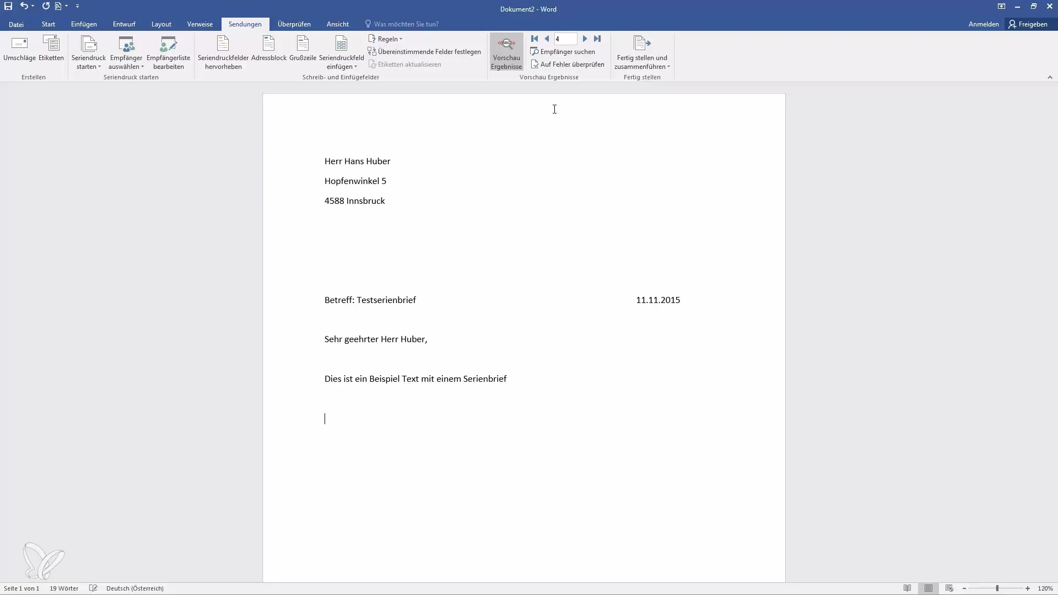Click the Freigeben share button

pos(1028,24)
